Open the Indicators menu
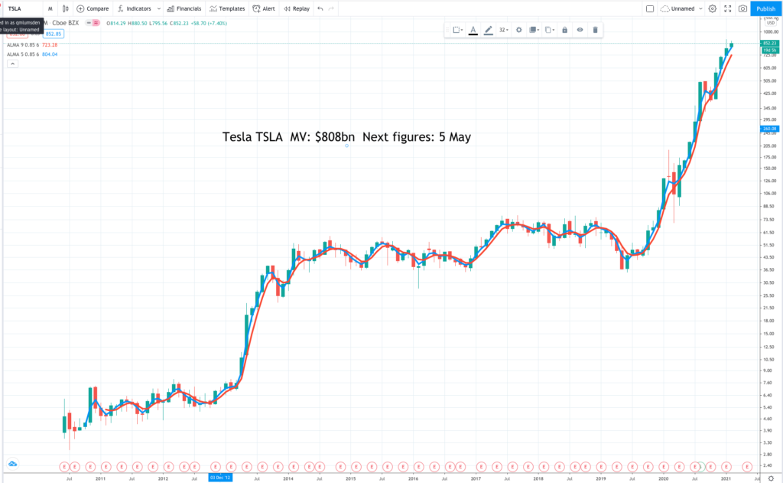783x483 pixels. coord(135,8)
